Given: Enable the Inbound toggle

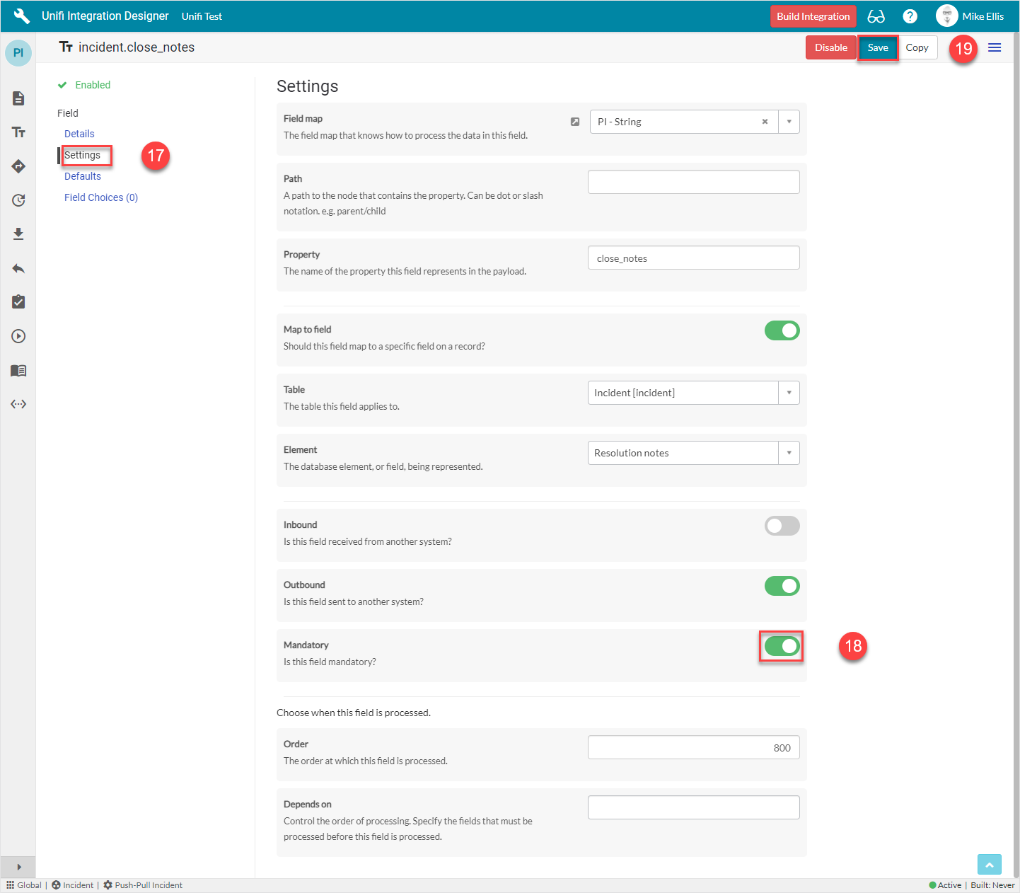Looking at the screenshot, I should click(x=782, y=526).
